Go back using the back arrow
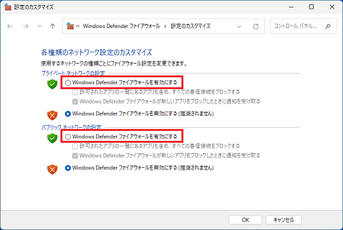This screenshot has height=230, width=343. pyautogui.click(x=10, y=26)
